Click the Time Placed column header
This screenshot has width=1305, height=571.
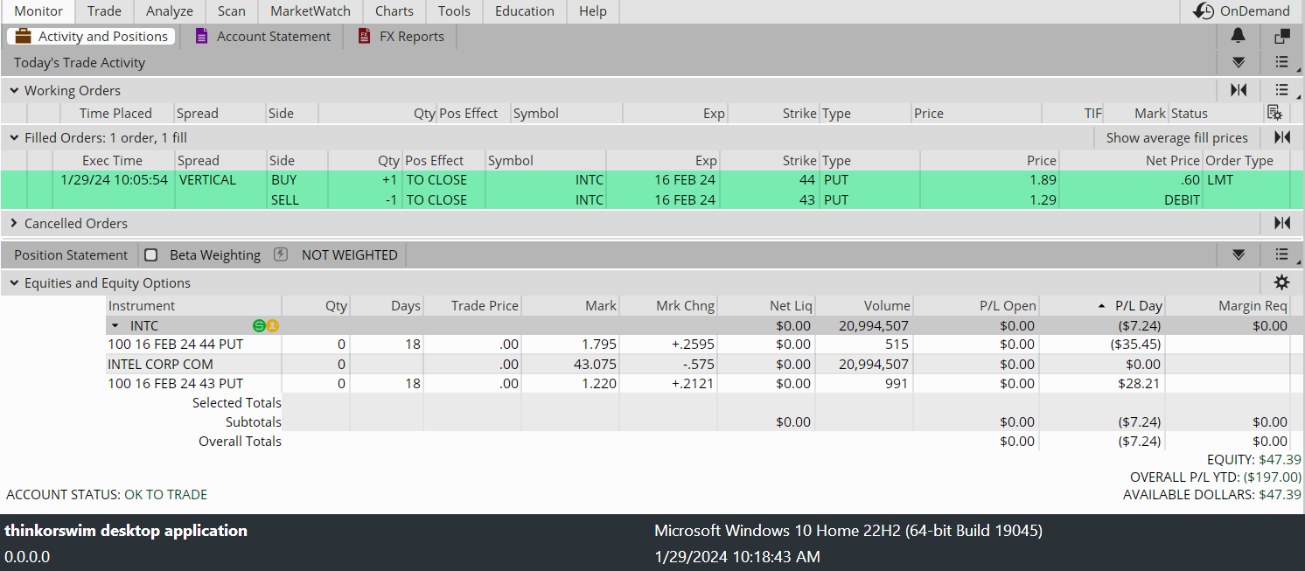115,113
